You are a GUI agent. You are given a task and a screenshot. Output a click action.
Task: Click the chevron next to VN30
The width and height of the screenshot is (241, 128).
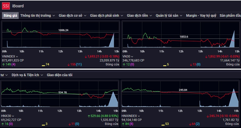[132, 57]
